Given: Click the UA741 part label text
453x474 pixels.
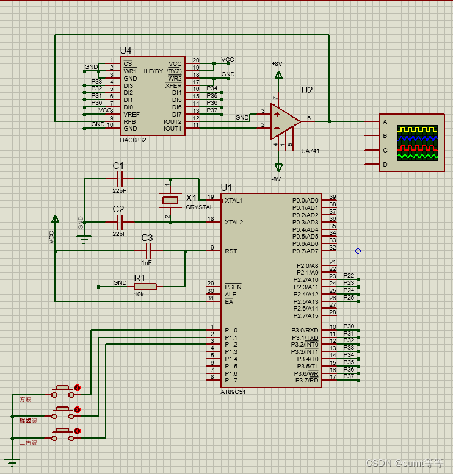Looking at the screenshot, I should tap(311, 151).
